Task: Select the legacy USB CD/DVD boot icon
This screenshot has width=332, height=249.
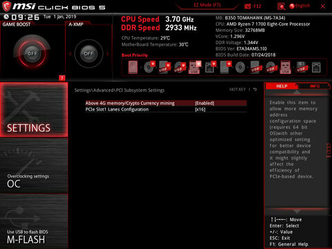Action: pos(270,68)
